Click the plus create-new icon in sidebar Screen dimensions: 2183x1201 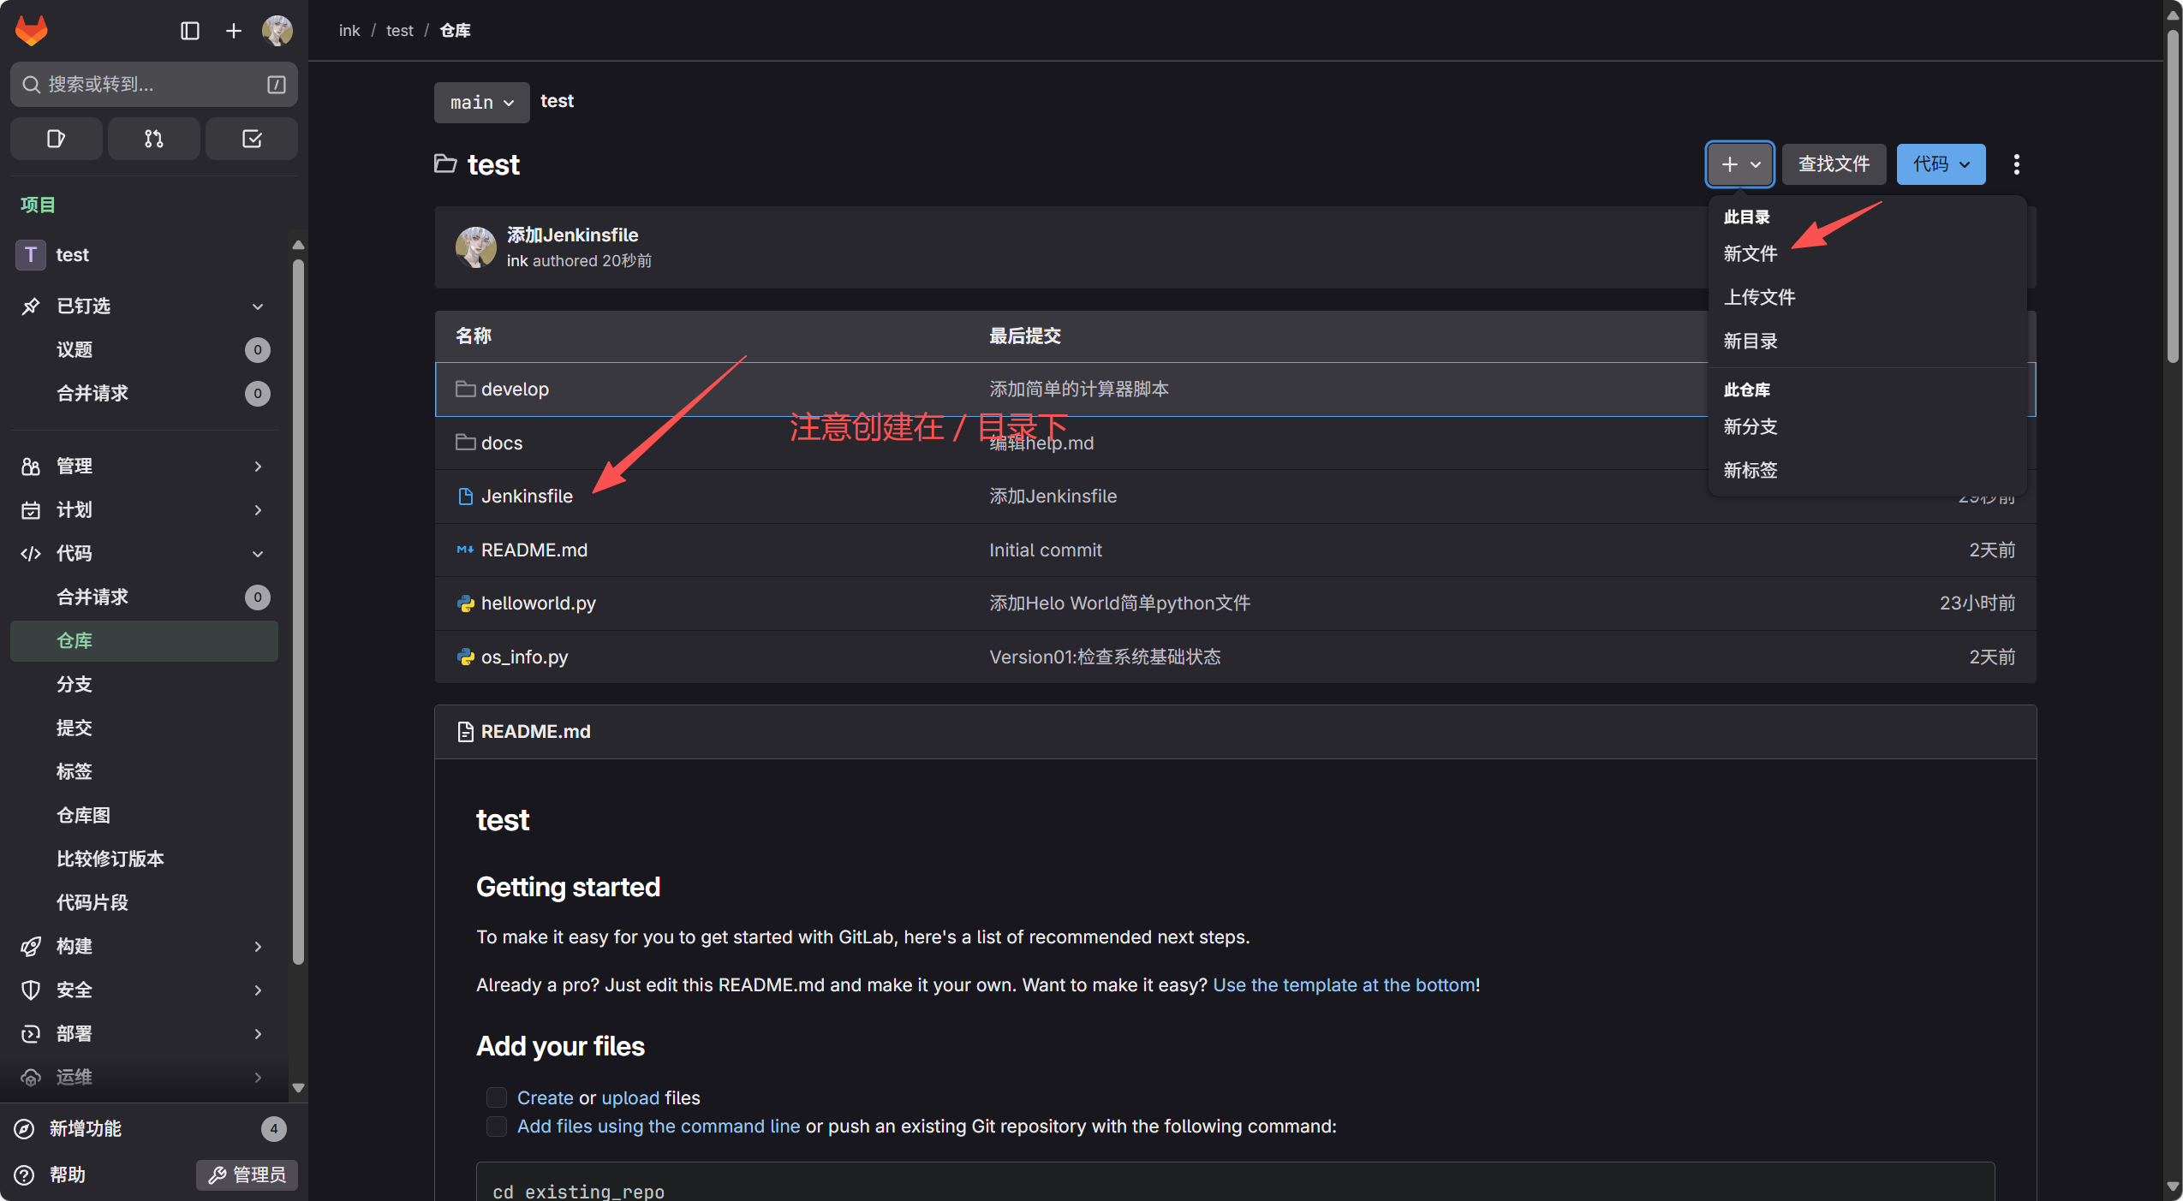233,31
